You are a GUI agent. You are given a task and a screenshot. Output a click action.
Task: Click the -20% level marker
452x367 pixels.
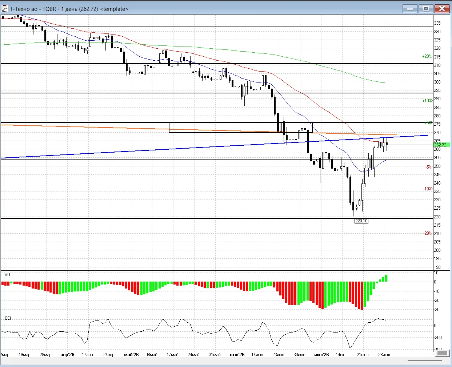coord(428,233)
